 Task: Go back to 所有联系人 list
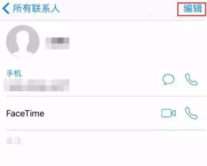pyautogui.click(x=36, y=8)
